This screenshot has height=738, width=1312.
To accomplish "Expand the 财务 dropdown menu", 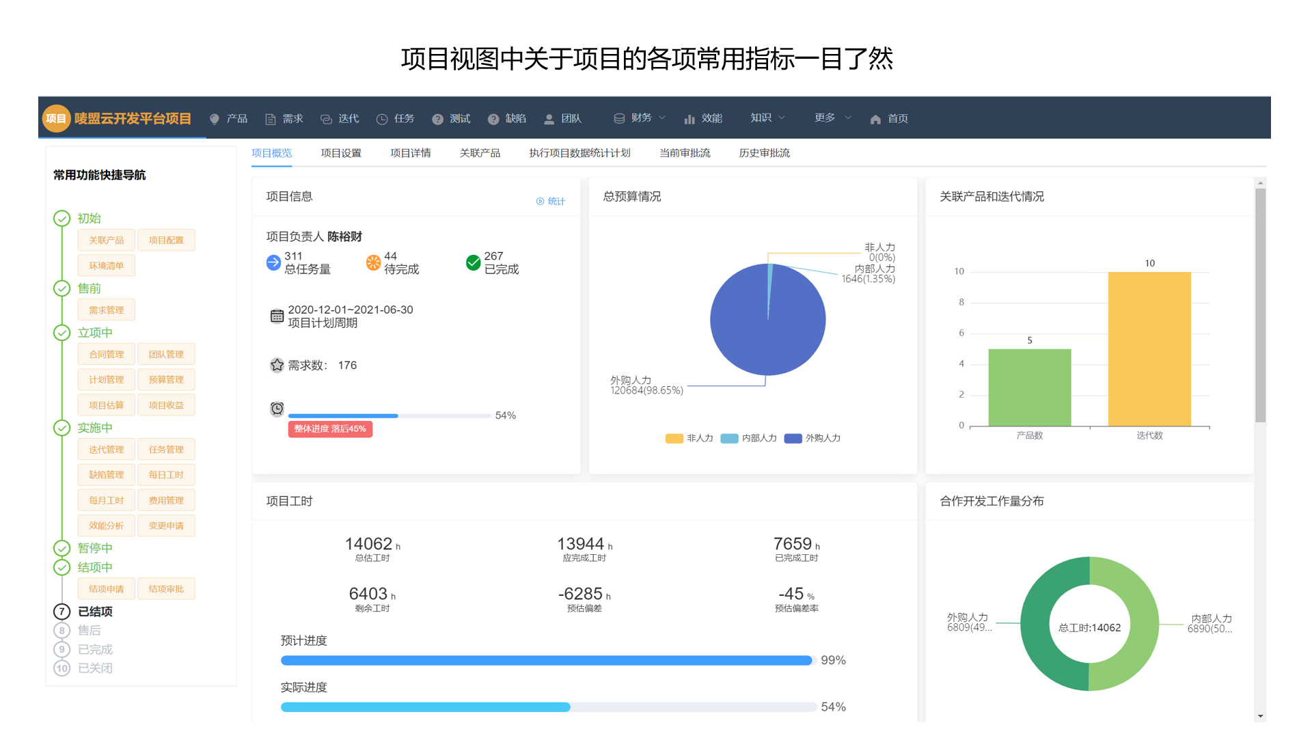I will [640, 118].
